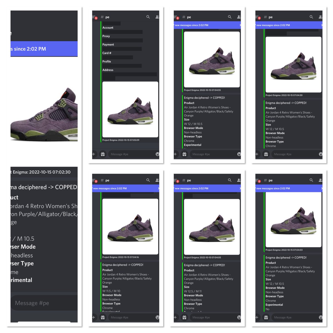Open the gift icon in the 07:04:03 screenshot
This screenshot has height=333, width=333.
266,317
